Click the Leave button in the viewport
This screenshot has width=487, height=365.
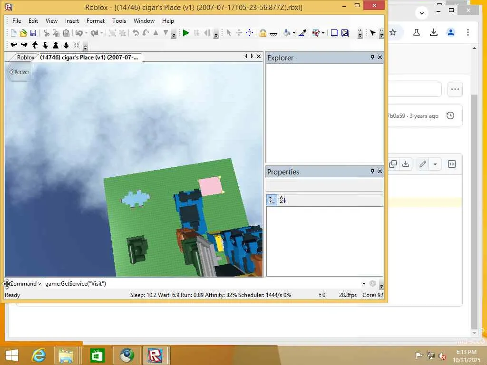(19, 72)
